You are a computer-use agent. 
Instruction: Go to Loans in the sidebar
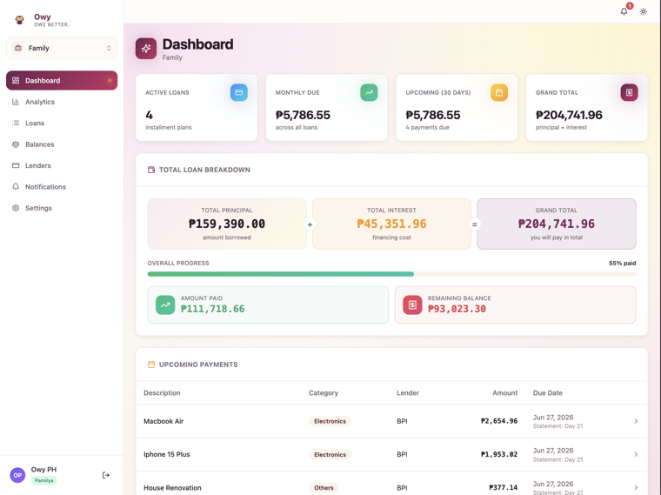[x=62, y=124]
